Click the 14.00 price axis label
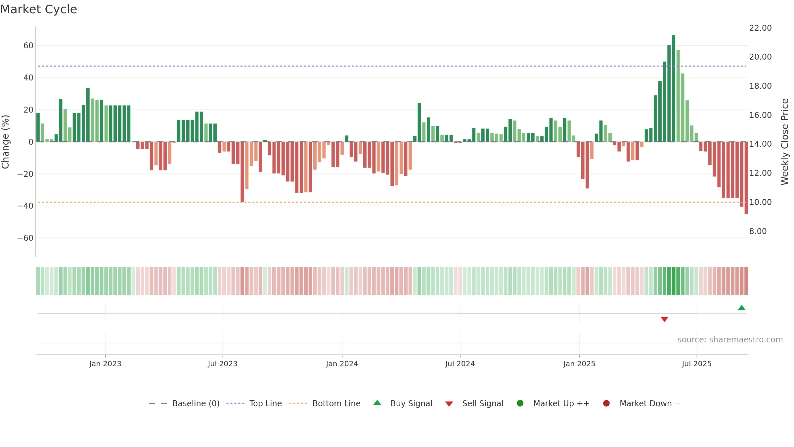 [760, 144]
